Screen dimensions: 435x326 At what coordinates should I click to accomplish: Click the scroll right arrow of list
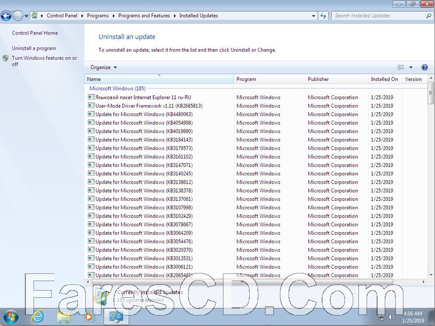424,282
